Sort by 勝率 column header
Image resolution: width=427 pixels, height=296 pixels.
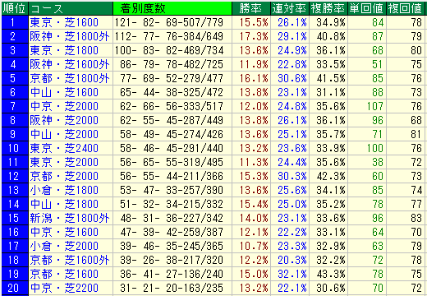(x=251, y=8)
